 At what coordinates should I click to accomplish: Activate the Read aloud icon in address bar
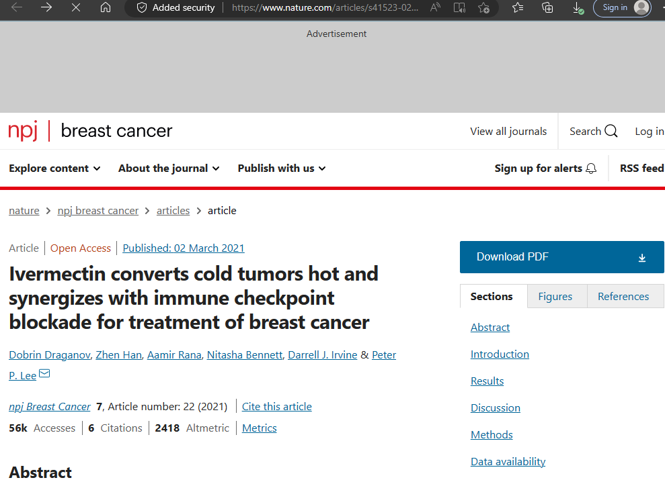[x=435, y=7]
